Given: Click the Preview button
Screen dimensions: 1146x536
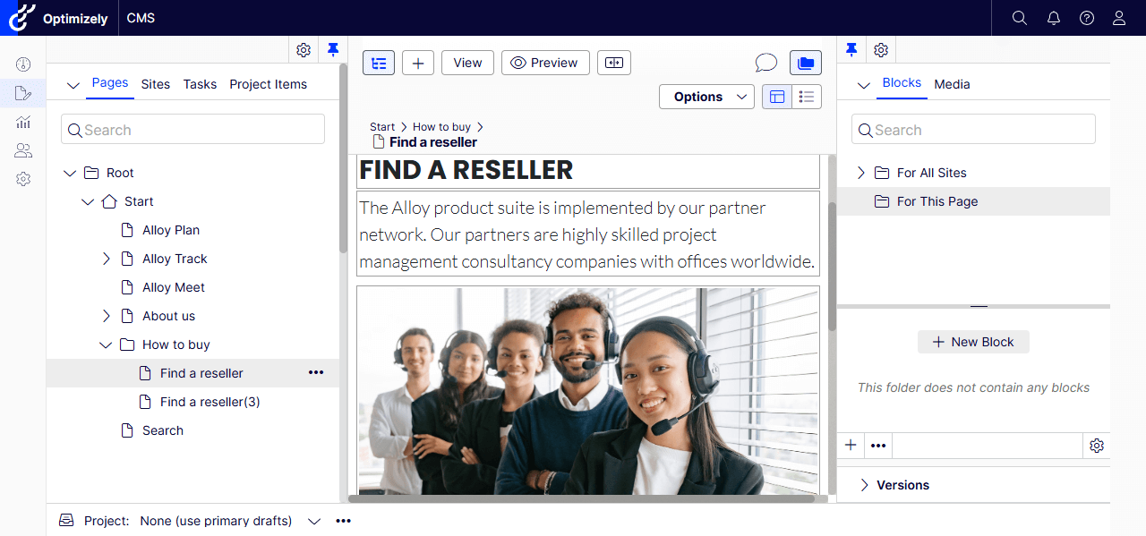Looking at the screenshot, I should (545, 63).
